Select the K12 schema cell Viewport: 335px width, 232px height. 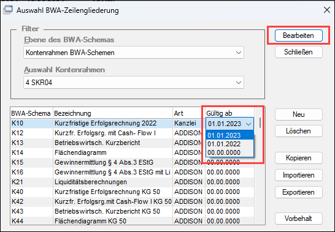[x=32, y=133]
